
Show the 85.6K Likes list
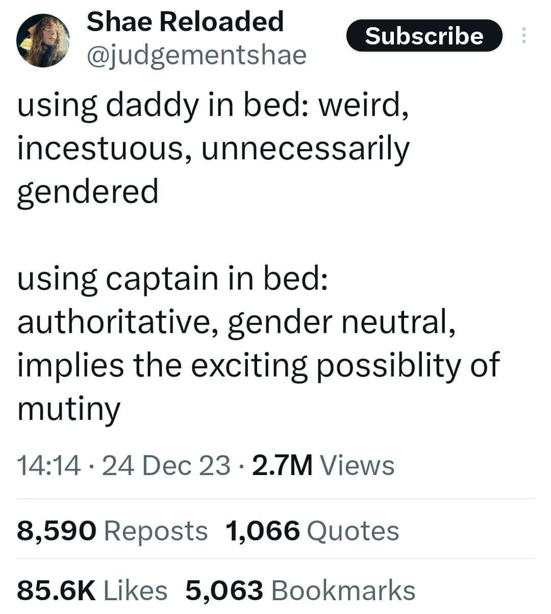pyautogui.click(x=92, y=590)
